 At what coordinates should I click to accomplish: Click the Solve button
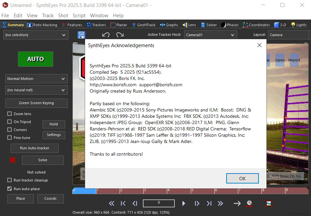tap(43, 160)
